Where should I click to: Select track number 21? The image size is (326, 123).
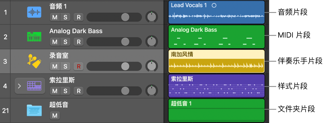[5, 110]
